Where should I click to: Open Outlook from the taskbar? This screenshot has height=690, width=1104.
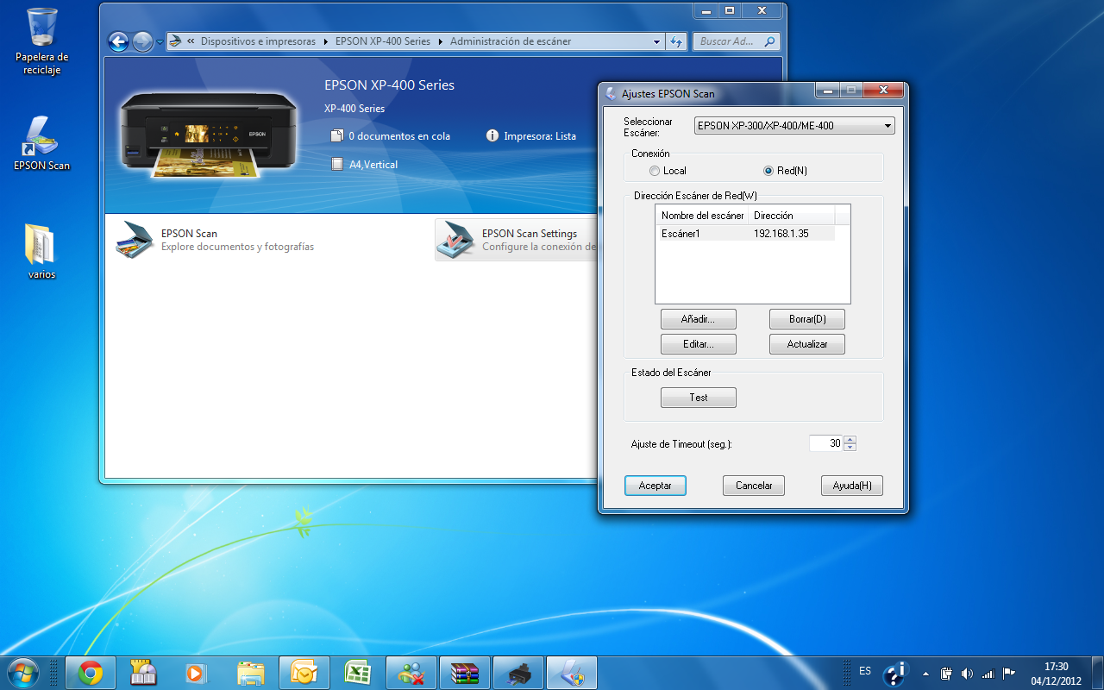[x=304, y=672]
